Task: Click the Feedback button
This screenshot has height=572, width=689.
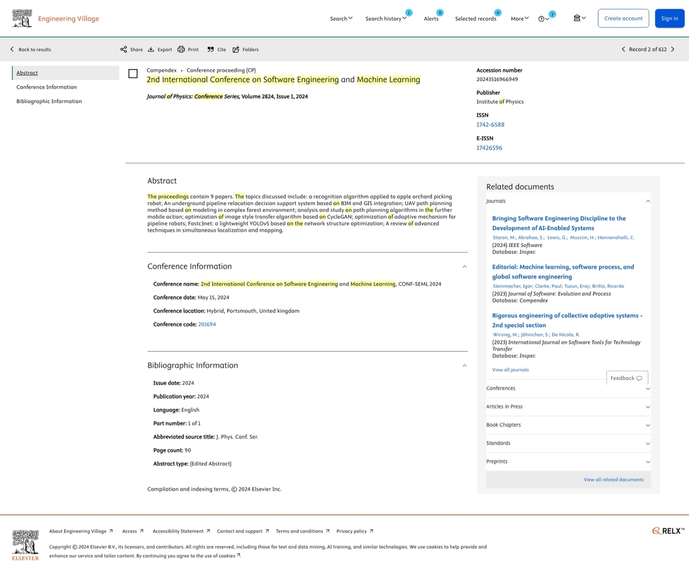Action: tap(626, 378)
